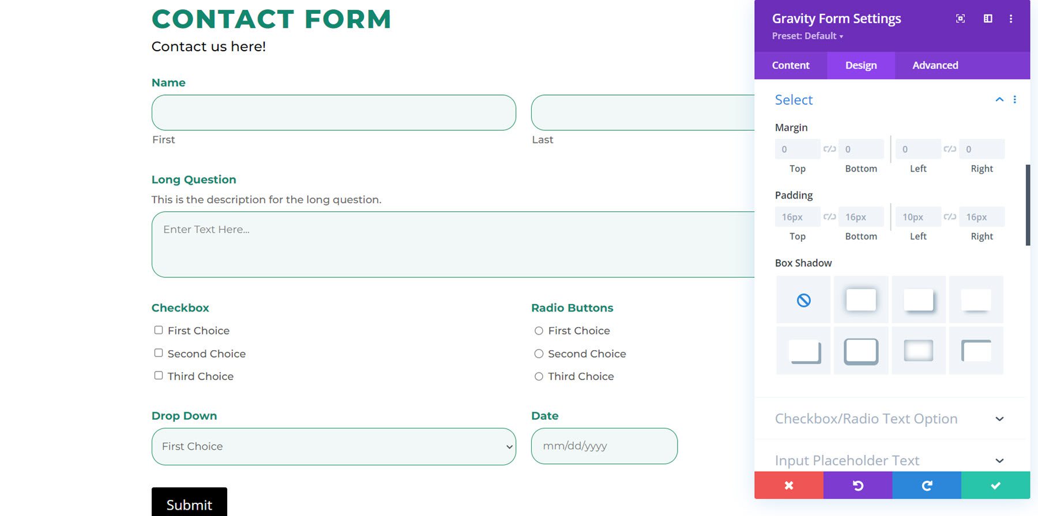Screen dimensions: 1038x516
Task: Undo the last change with the undo icon
Action: (x=858, y=485)
